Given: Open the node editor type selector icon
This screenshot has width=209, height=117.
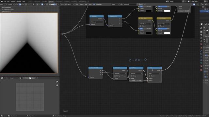Looking at the screenshot, I should pyautogui.click(x=62, y=4).
